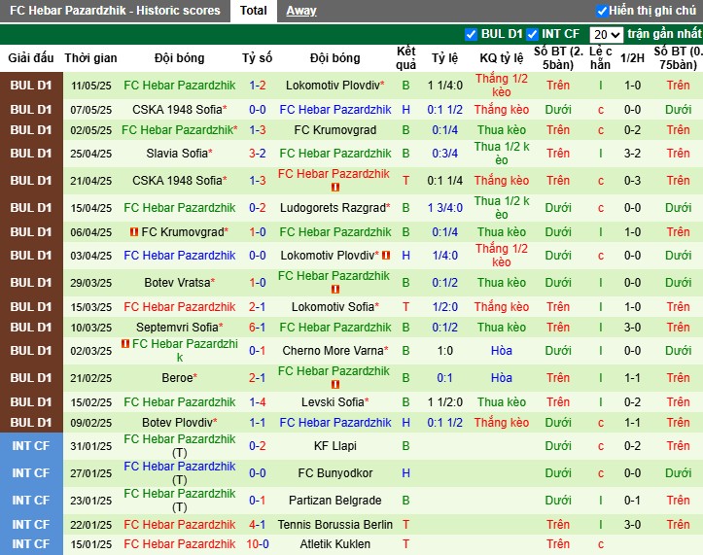This screenshot has width=703, height=555.
Task: Click date 15/01/25 cell
Action: (x=91, y=544)
